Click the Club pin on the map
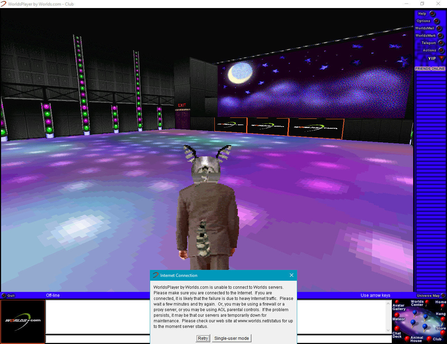Image resolution: width=447 pixels, height=344 pixels. point(429,339)
